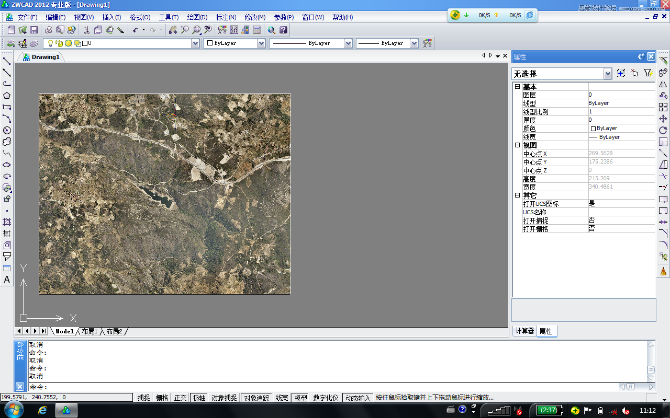Select the Rotate modify tool
Image resolution: width=670 pixels, height=418 pixels.
[663, 130]
